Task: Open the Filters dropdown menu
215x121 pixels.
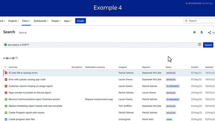Action: click(26, 21)
